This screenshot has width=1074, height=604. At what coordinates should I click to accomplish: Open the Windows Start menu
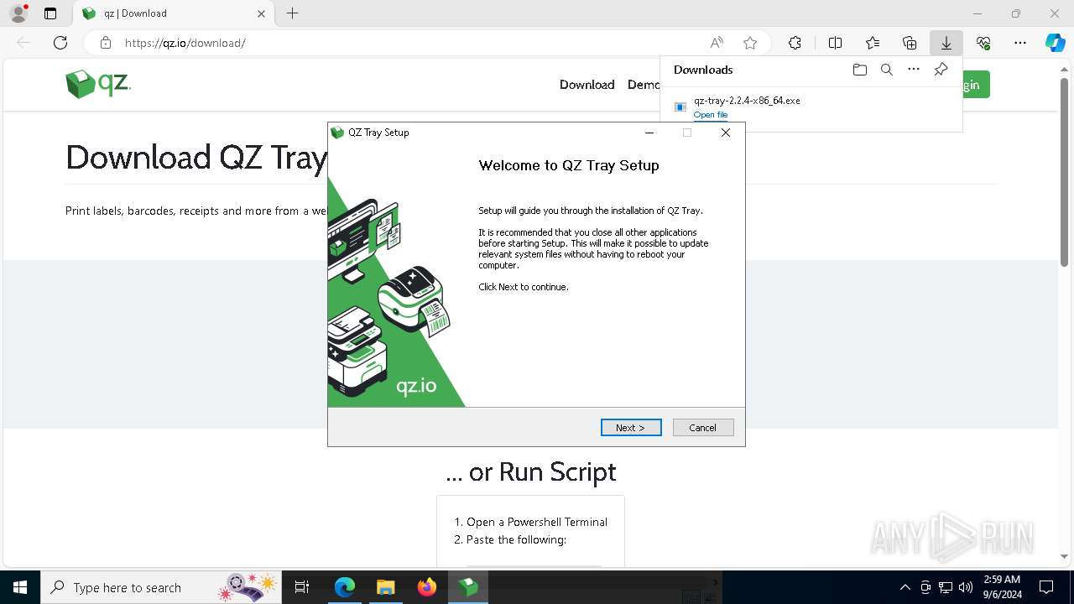click(20, 587)
